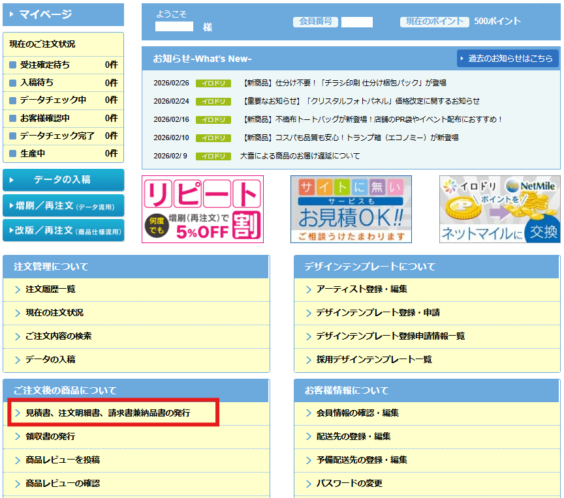The height and width of the screenshot is (498, 564).
Task: Choose 商品レビューを投稿
Action: 63,460
